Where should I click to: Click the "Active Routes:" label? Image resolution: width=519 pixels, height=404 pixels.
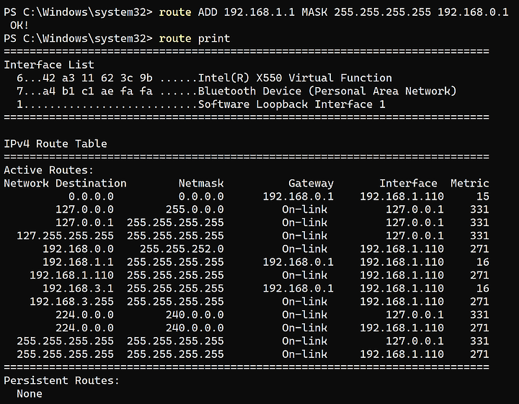tap(49, 170)
